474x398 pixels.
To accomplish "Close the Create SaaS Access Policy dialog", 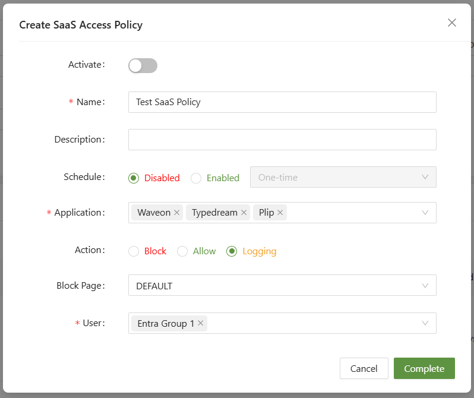I will 452,23.
